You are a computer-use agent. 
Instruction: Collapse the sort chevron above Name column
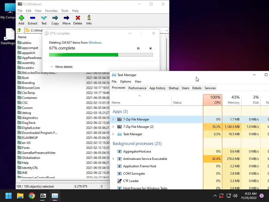[x=140, y=96]
